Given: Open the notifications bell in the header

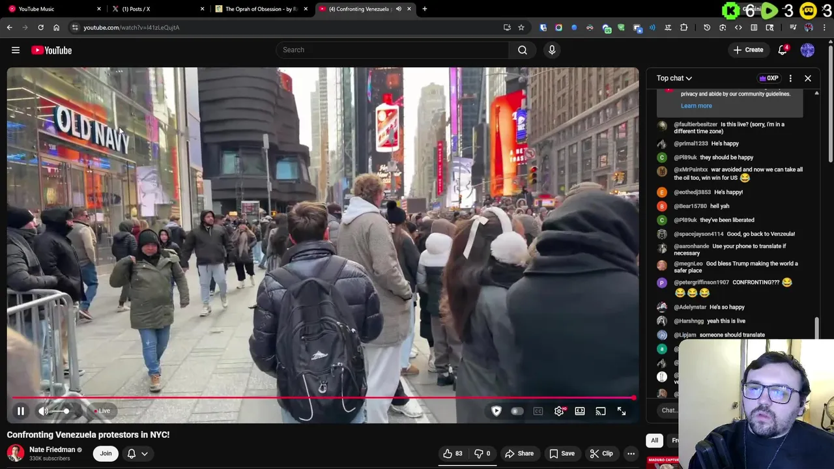Looking at the screenshot, I should click(x=783, y=50).
